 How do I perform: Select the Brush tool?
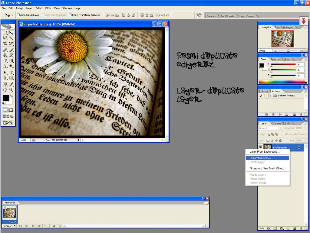[11, 50]
